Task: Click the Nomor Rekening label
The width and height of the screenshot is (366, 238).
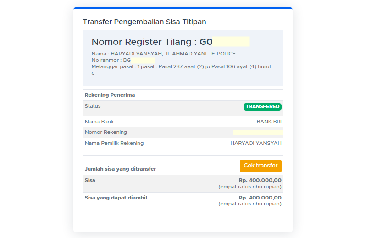Action: pos(106,133)
